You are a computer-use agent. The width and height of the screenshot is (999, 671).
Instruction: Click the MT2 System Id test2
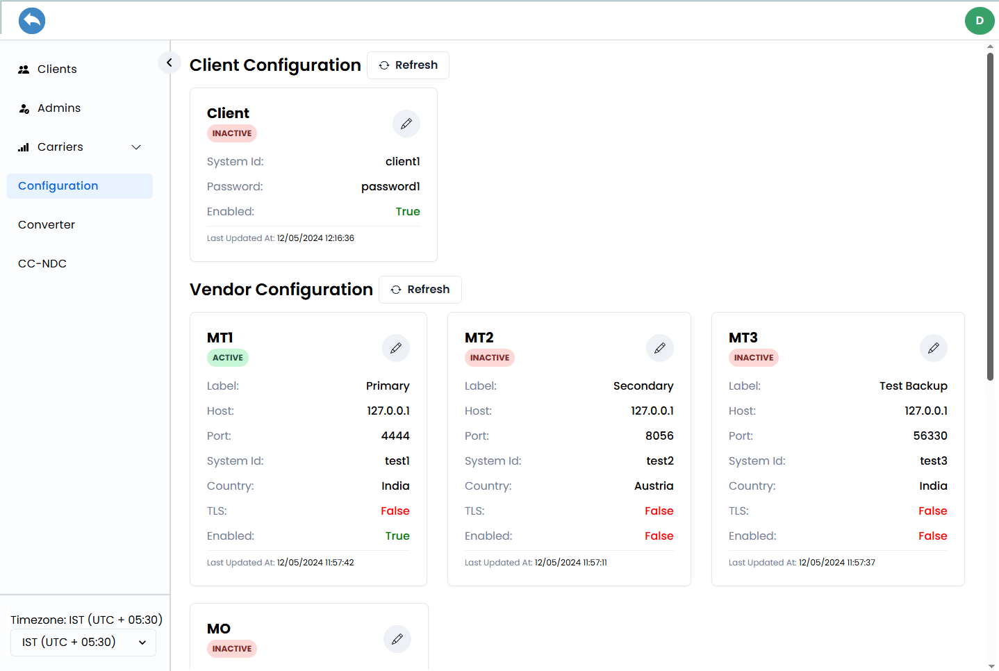[660, 461]
